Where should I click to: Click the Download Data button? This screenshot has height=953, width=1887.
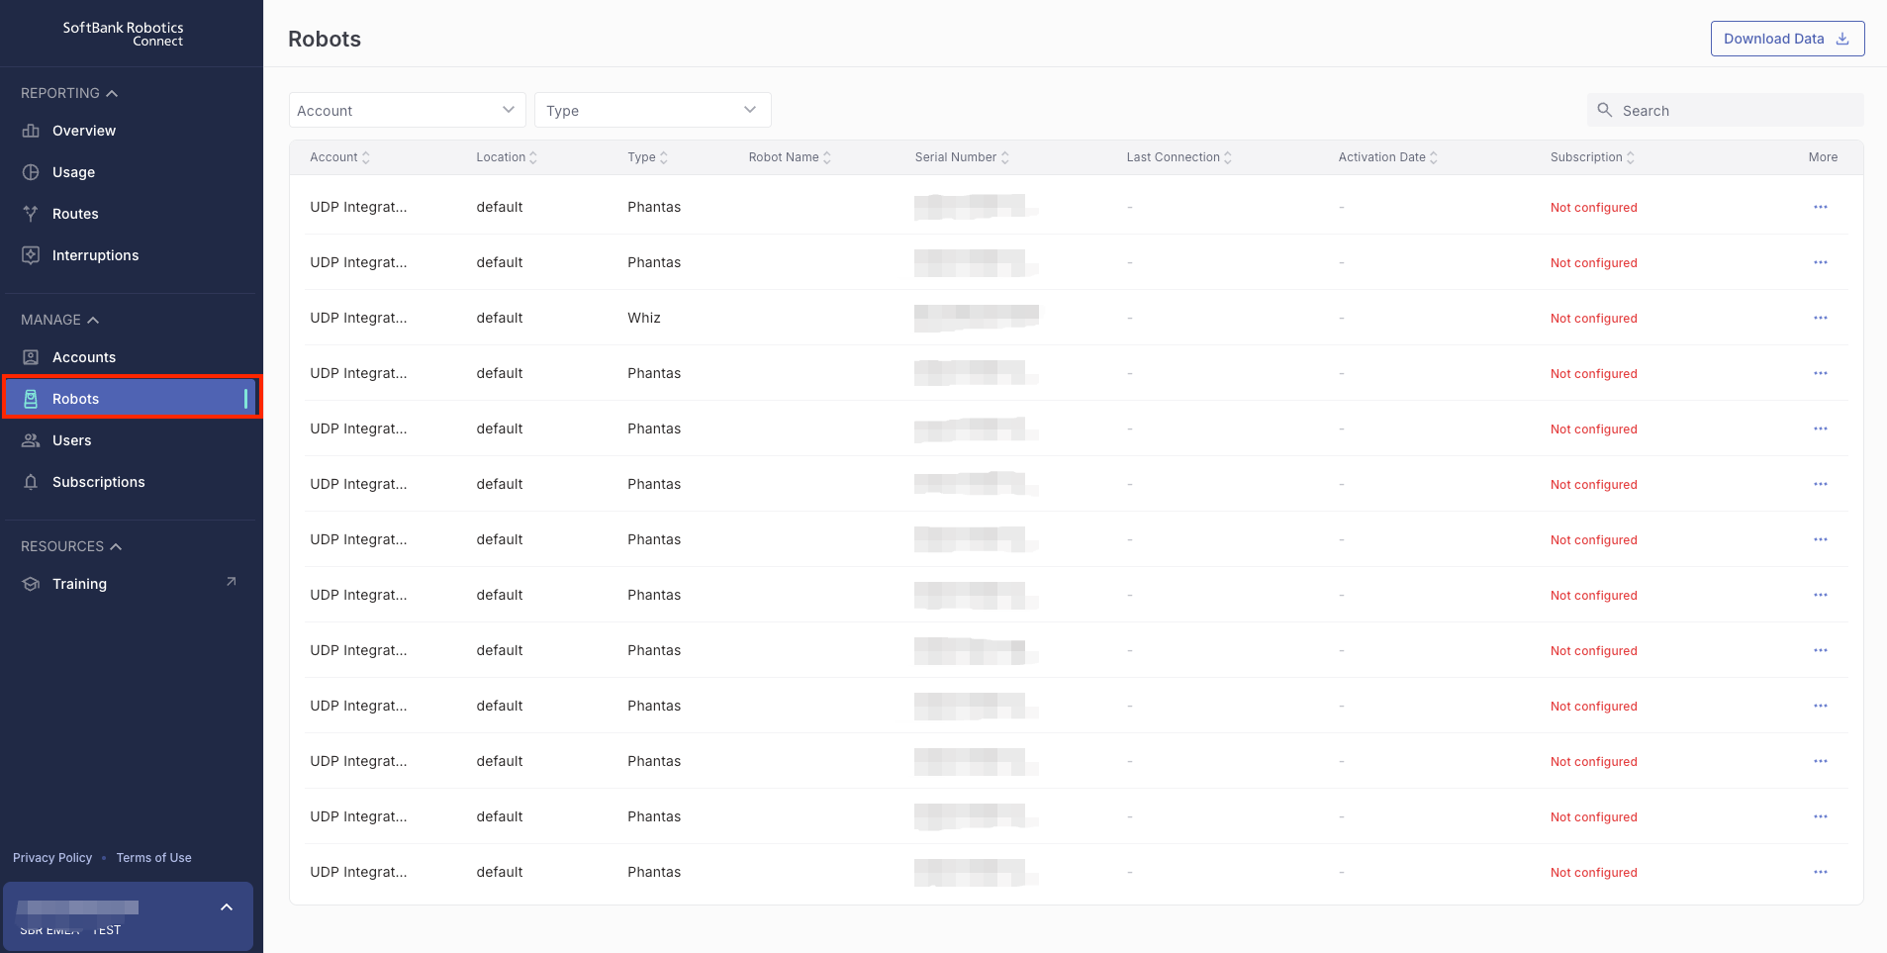[x=1787, y=39]
